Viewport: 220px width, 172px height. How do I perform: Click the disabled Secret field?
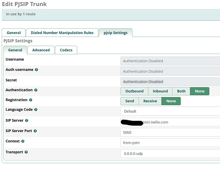pyautogui.click(x=170, y=82)
